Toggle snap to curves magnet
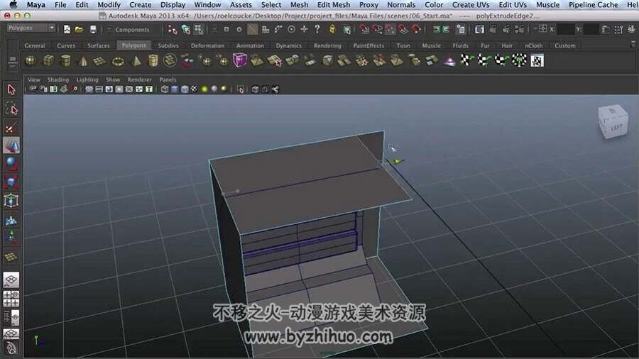This screenshot has height=359, width=639. (x=378, y=29)
